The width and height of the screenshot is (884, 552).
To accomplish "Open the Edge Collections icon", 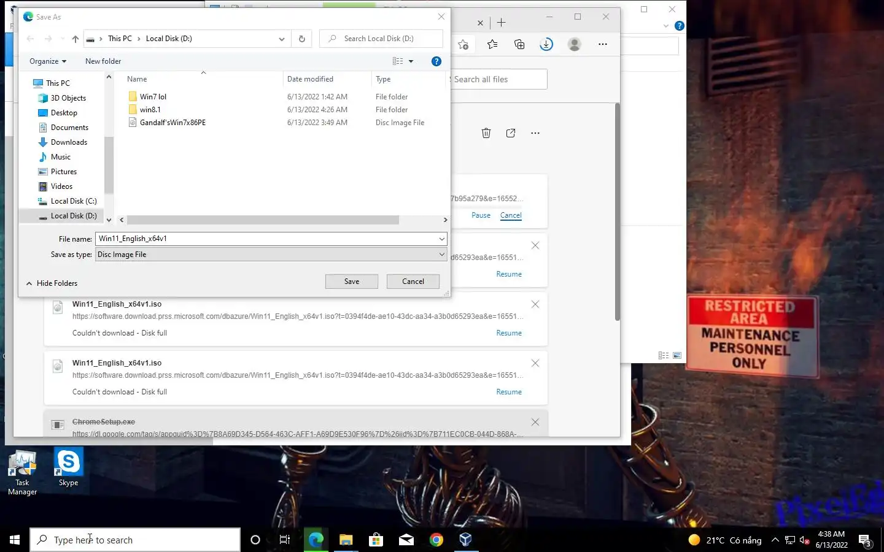I will [x=519, y=44].
